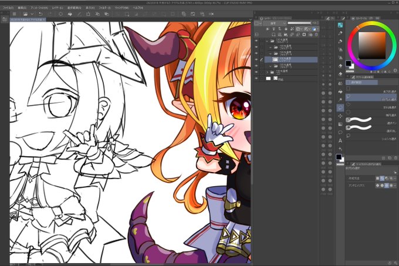Screen dimensions: 399x266
Task: Open dropdown arrow beside the CLIP STUDIO icon
Action: pyautogui.click(x=32, y=14)
